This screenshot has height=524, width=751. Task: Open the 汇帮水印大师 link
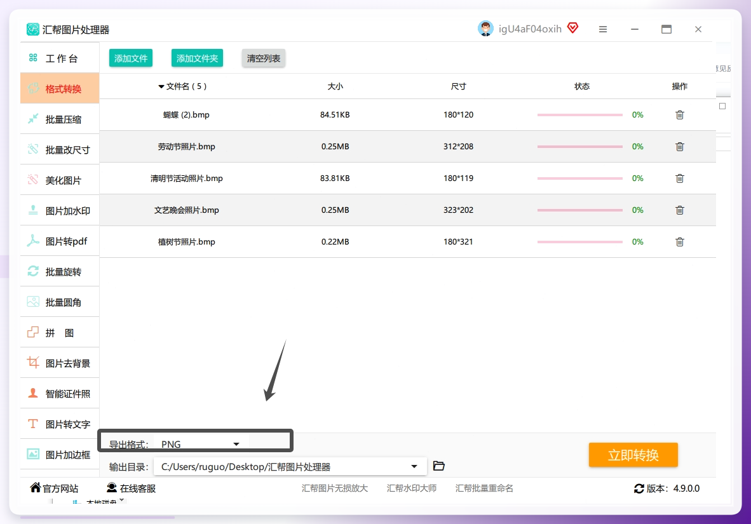pos(412,488)
